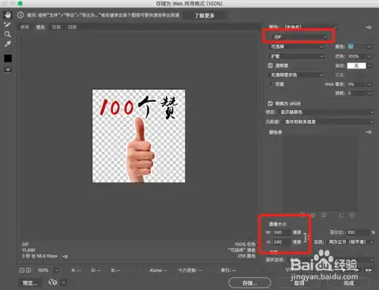The width and height of the screenshot is (379, 290).
Task: Select the Hand tool
Action: point(8,15)
